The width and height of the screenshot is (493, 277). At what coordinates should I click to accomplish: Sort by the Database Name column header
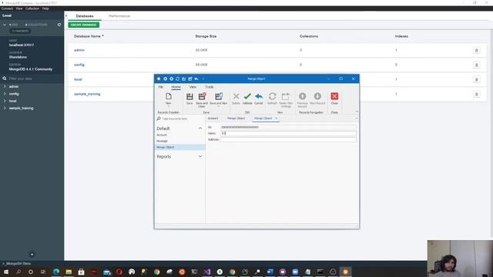89,36
